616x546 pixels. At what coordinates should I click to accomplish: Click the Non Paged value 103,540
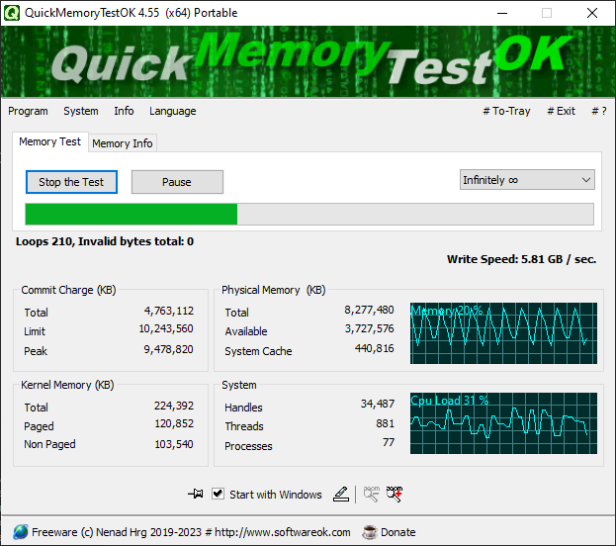click(x=174, y=444)
